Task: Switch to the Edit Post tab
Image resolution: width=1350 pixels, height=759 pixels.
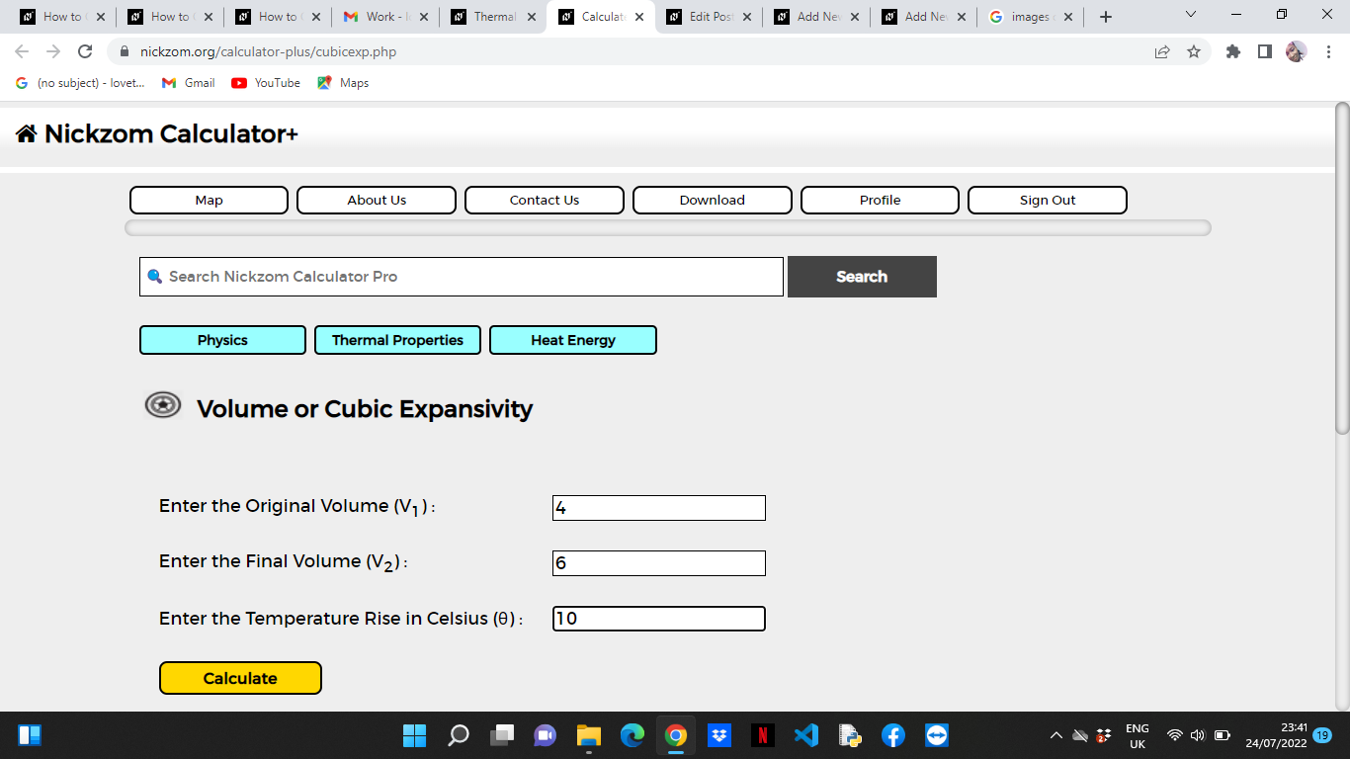Action: 707,17
